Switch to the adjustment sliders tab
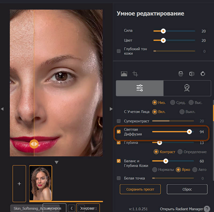 [140, 88]
